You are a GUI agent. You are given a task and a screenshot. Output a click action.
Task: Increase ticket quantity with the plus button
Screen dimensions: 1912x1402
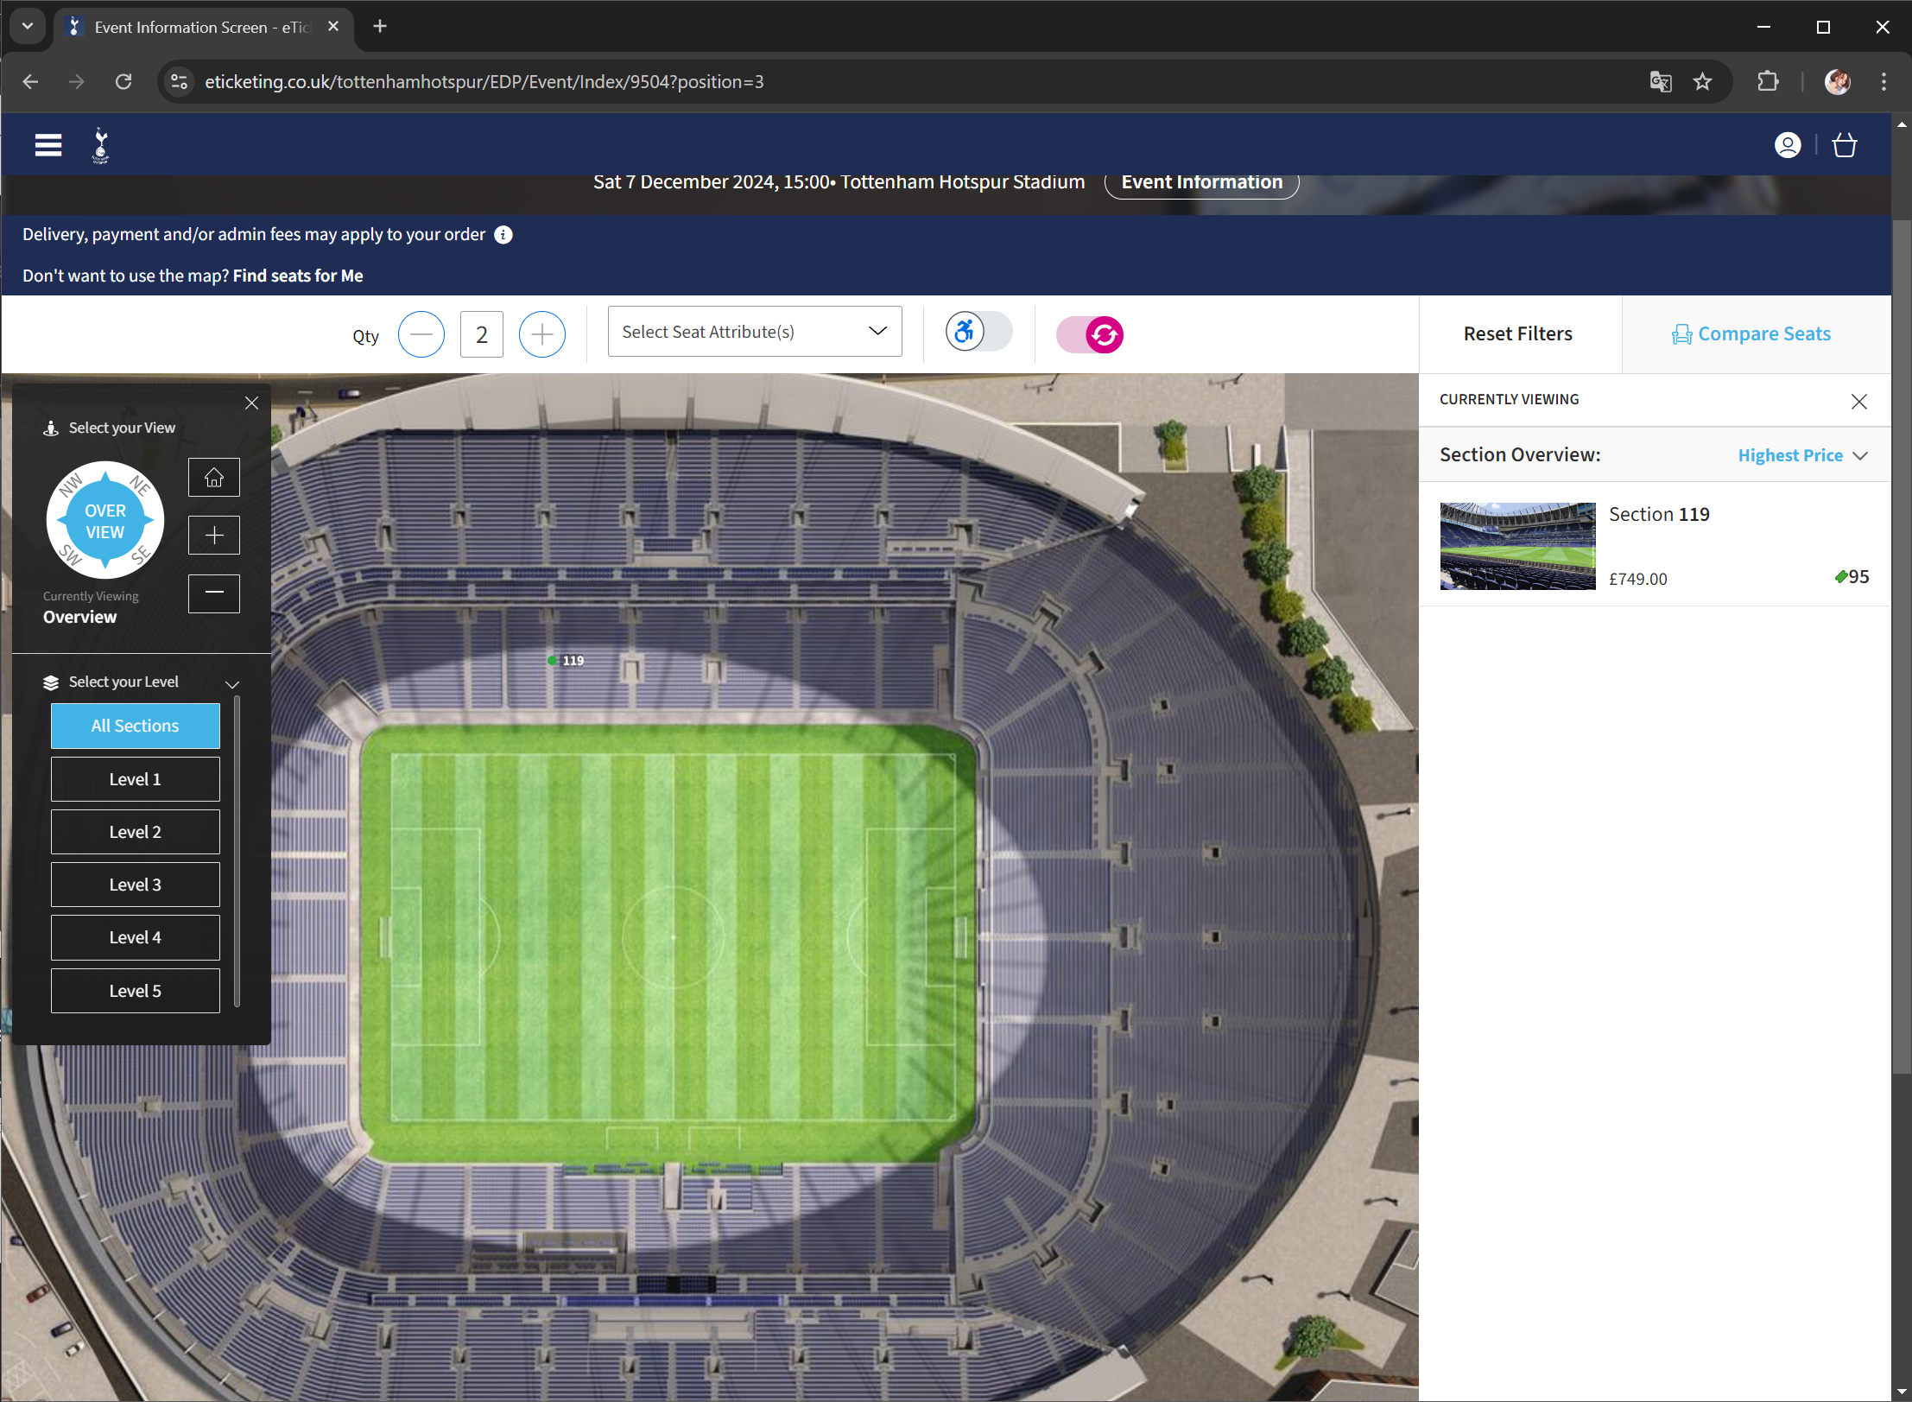541,334
